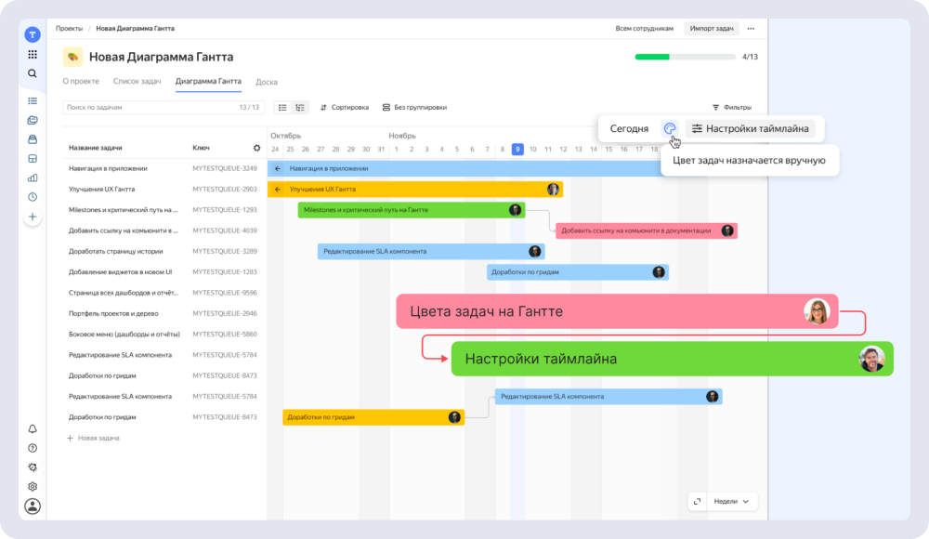The width and height of the screenshot is (929, 539).
Task: Click the Поиск по задачам search field
Action: 163,107
